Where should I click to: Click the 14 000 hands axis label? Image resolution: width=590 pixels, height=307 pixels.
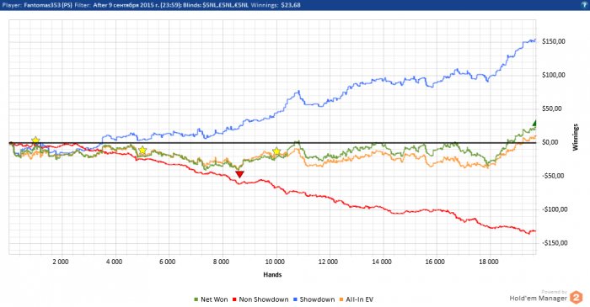[382, 262]
